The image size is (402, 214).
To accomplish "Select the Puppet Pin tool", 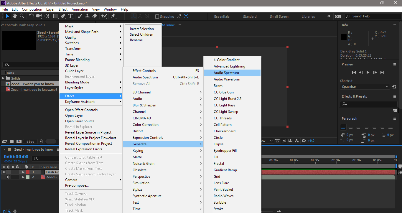I will [x=113, y=16].
